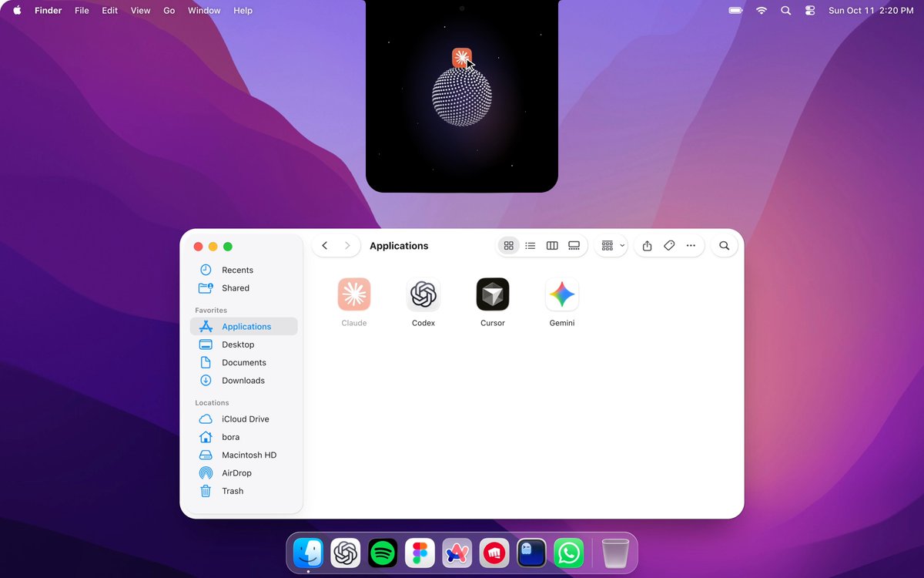
Task: Click the Finder icon in the Dock
Action: 309,553
